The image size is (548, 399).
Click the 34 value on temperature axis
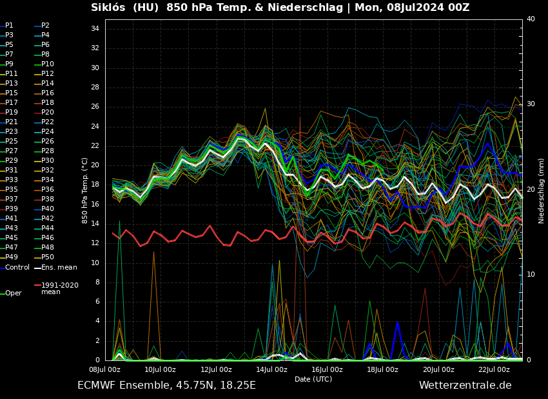point(94,29)
